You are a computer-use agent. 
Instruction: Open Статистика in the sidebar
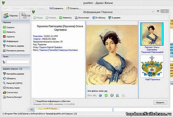click(10, 92)
